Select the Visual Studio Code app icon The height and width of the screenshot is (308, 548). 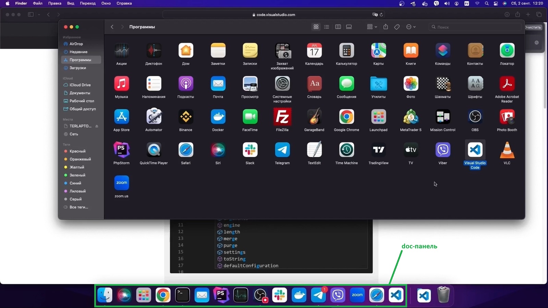pos(475,149)
